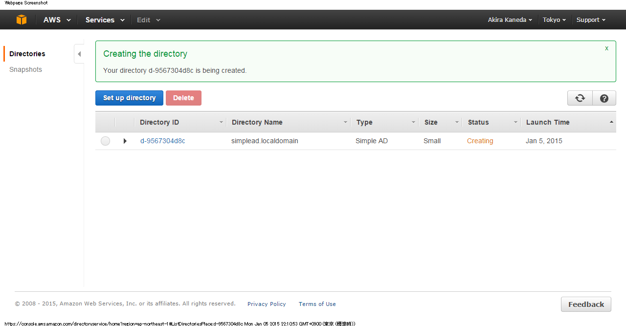Go to Snapshots in sidebar
Viewport: 626px width, 326px height.
(x=26, y=69)
